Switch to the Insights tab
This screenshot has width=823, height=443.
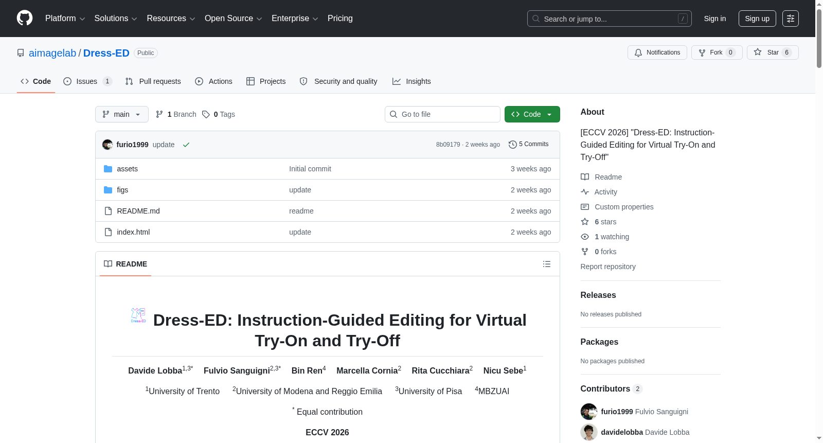(411, 81)
